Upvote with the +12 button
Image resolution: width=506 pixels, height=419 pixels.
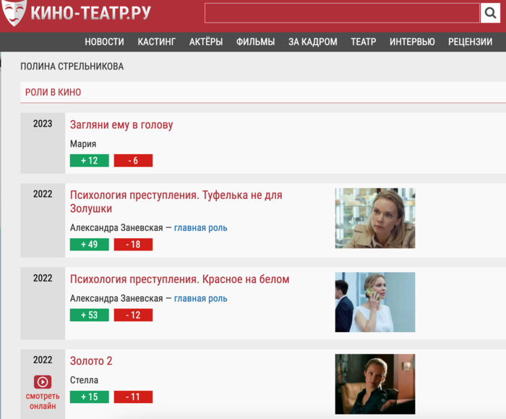pyautogui.click(x=90, y=161)
